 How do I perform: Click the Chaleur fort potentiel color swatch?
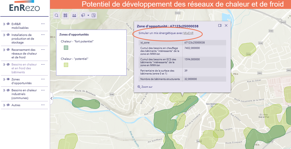[66, 47]
